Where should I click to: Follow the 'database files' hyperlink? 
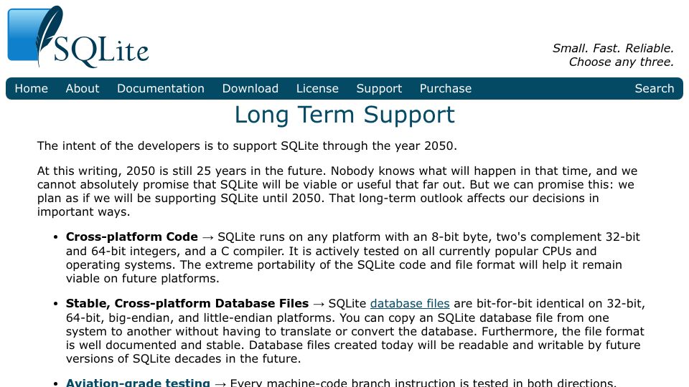[x=410, y=304]
